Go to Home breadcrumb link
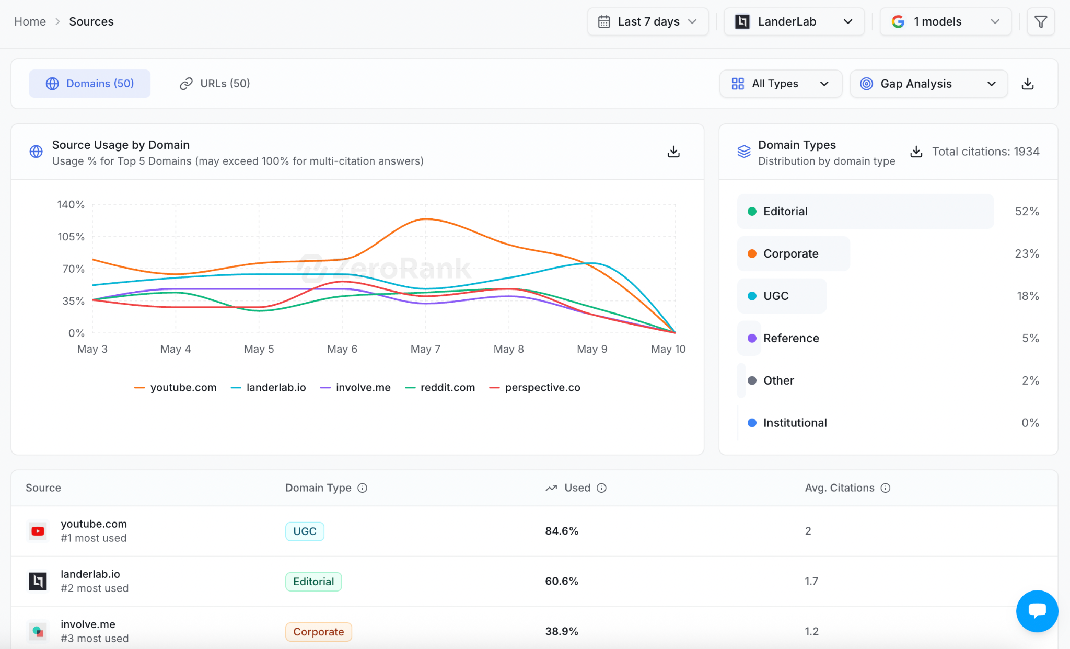This screenshot has width=1070, height=649. [30, 21]
